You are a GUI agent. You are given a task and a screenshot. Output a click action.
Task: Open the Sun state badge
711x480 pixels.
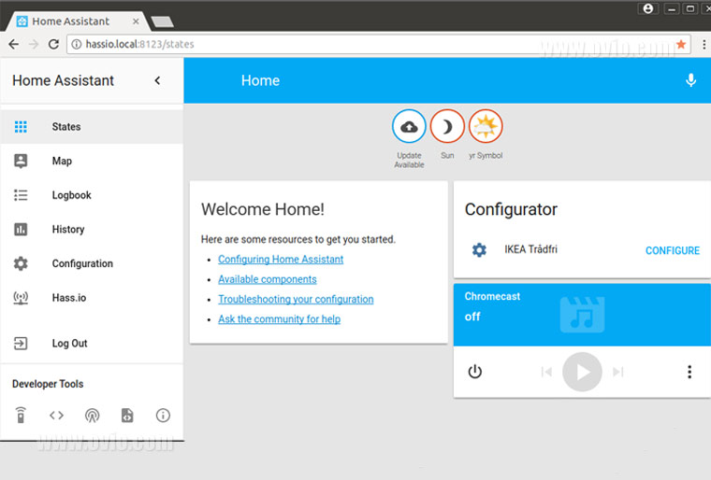coord(447,126)
